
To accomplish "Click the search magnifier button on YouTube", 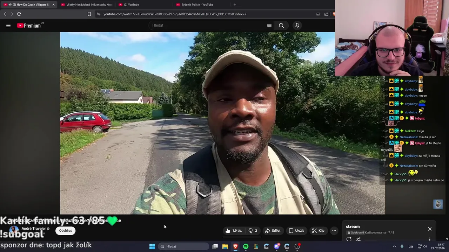I will pyautogui.click(x=281, y=25).
